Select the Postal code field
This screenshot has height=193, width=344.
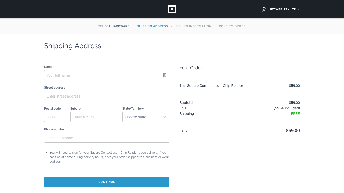click(x=54, y=117)
